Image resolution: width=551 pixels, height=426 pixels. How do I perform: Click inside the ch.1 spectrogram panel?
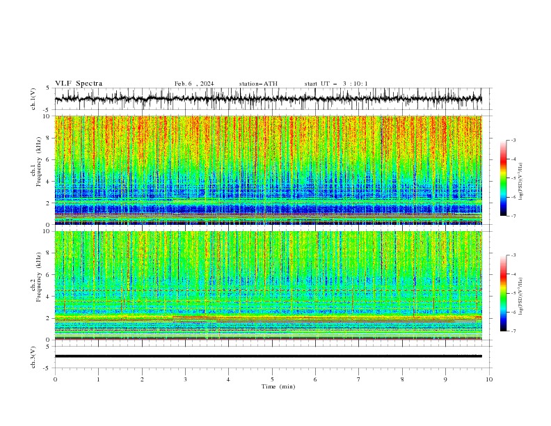point(268,170)
